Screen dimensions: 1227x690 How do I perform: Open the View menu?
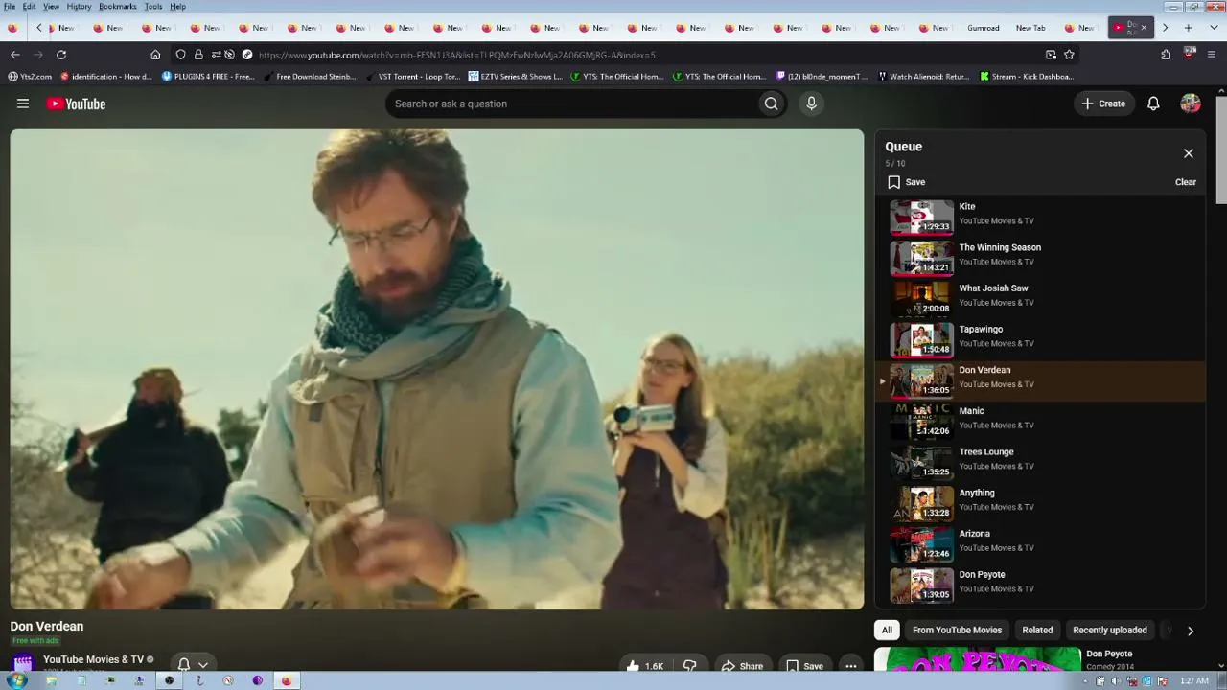click(x=52, y=7)
